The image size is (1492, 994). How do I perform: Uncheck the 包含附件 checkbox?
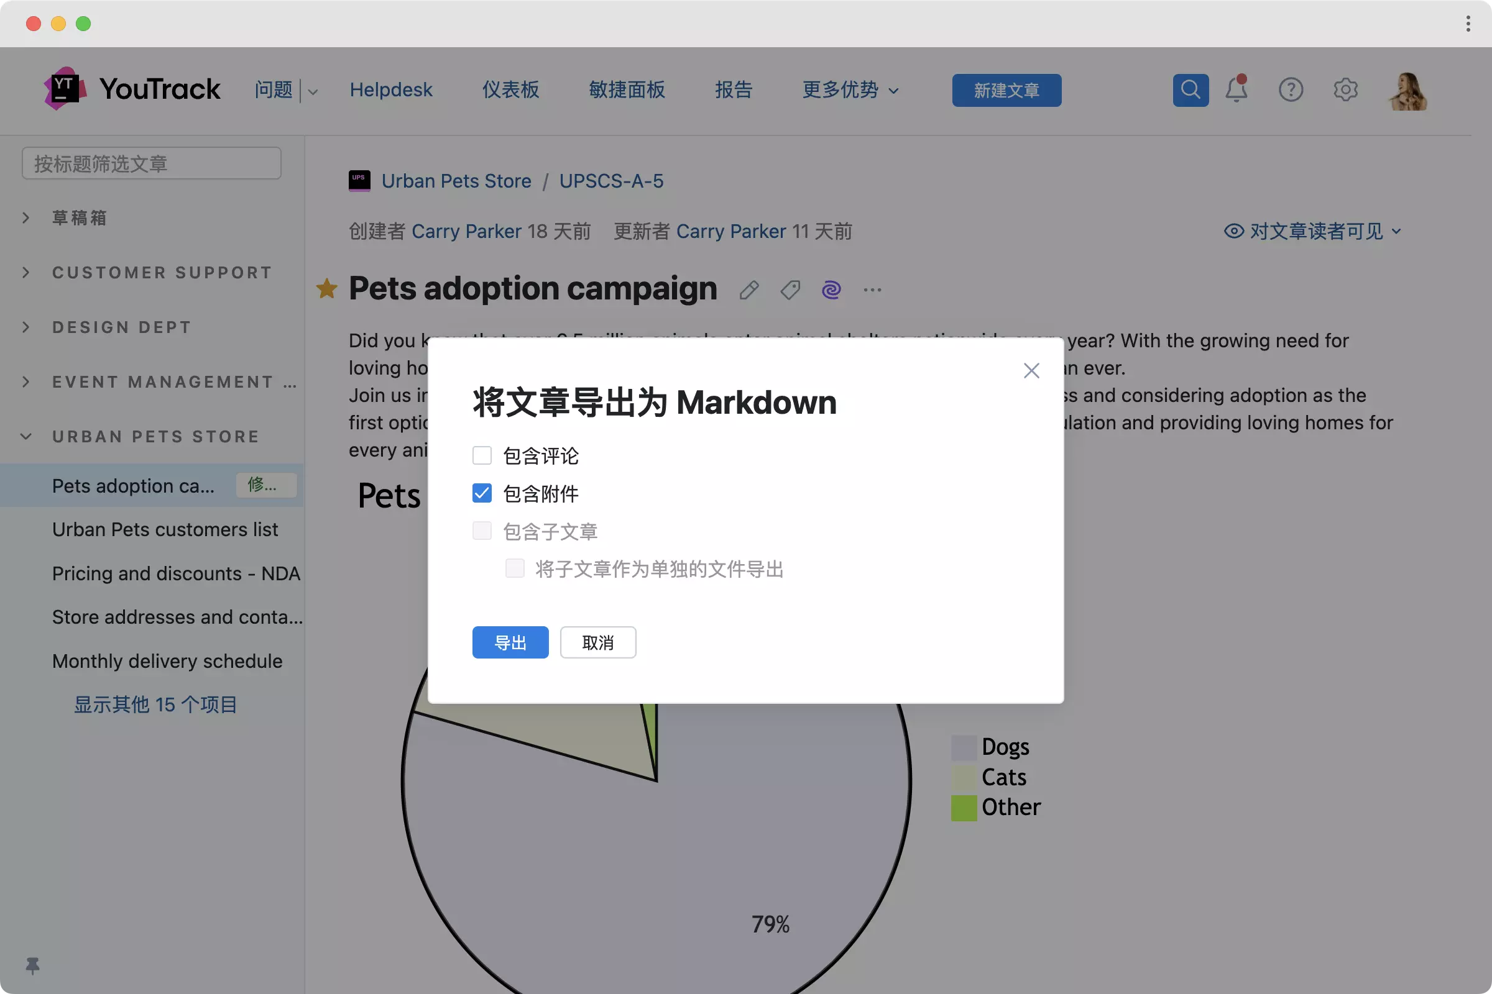[x=482, y=493]
